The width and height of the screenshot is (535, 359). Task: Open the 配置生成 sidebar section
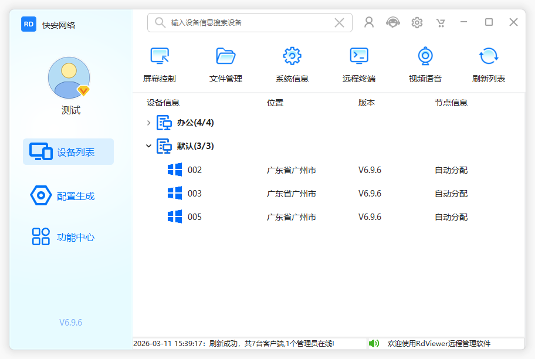68,196
